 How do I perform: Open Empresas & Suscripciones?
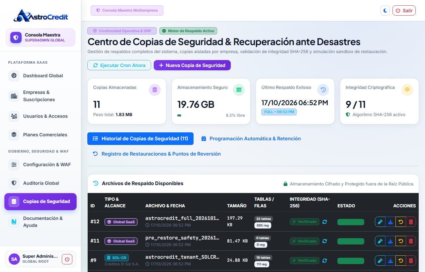coord(41,96)
